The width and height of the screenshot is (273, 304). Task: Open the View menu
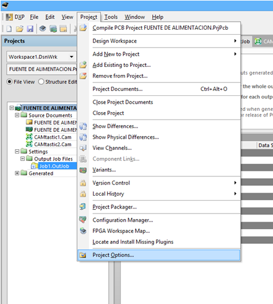(67, 17)
